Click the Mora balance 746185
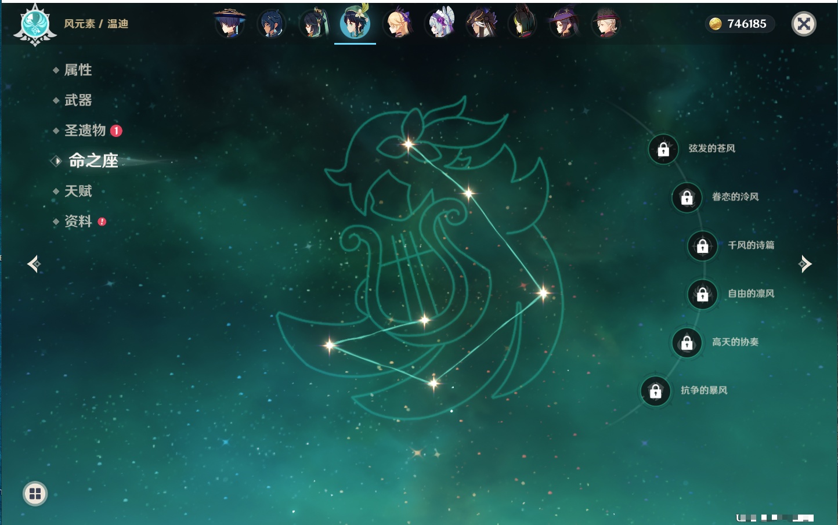This screenshot has width=838, height=525. 747,24
